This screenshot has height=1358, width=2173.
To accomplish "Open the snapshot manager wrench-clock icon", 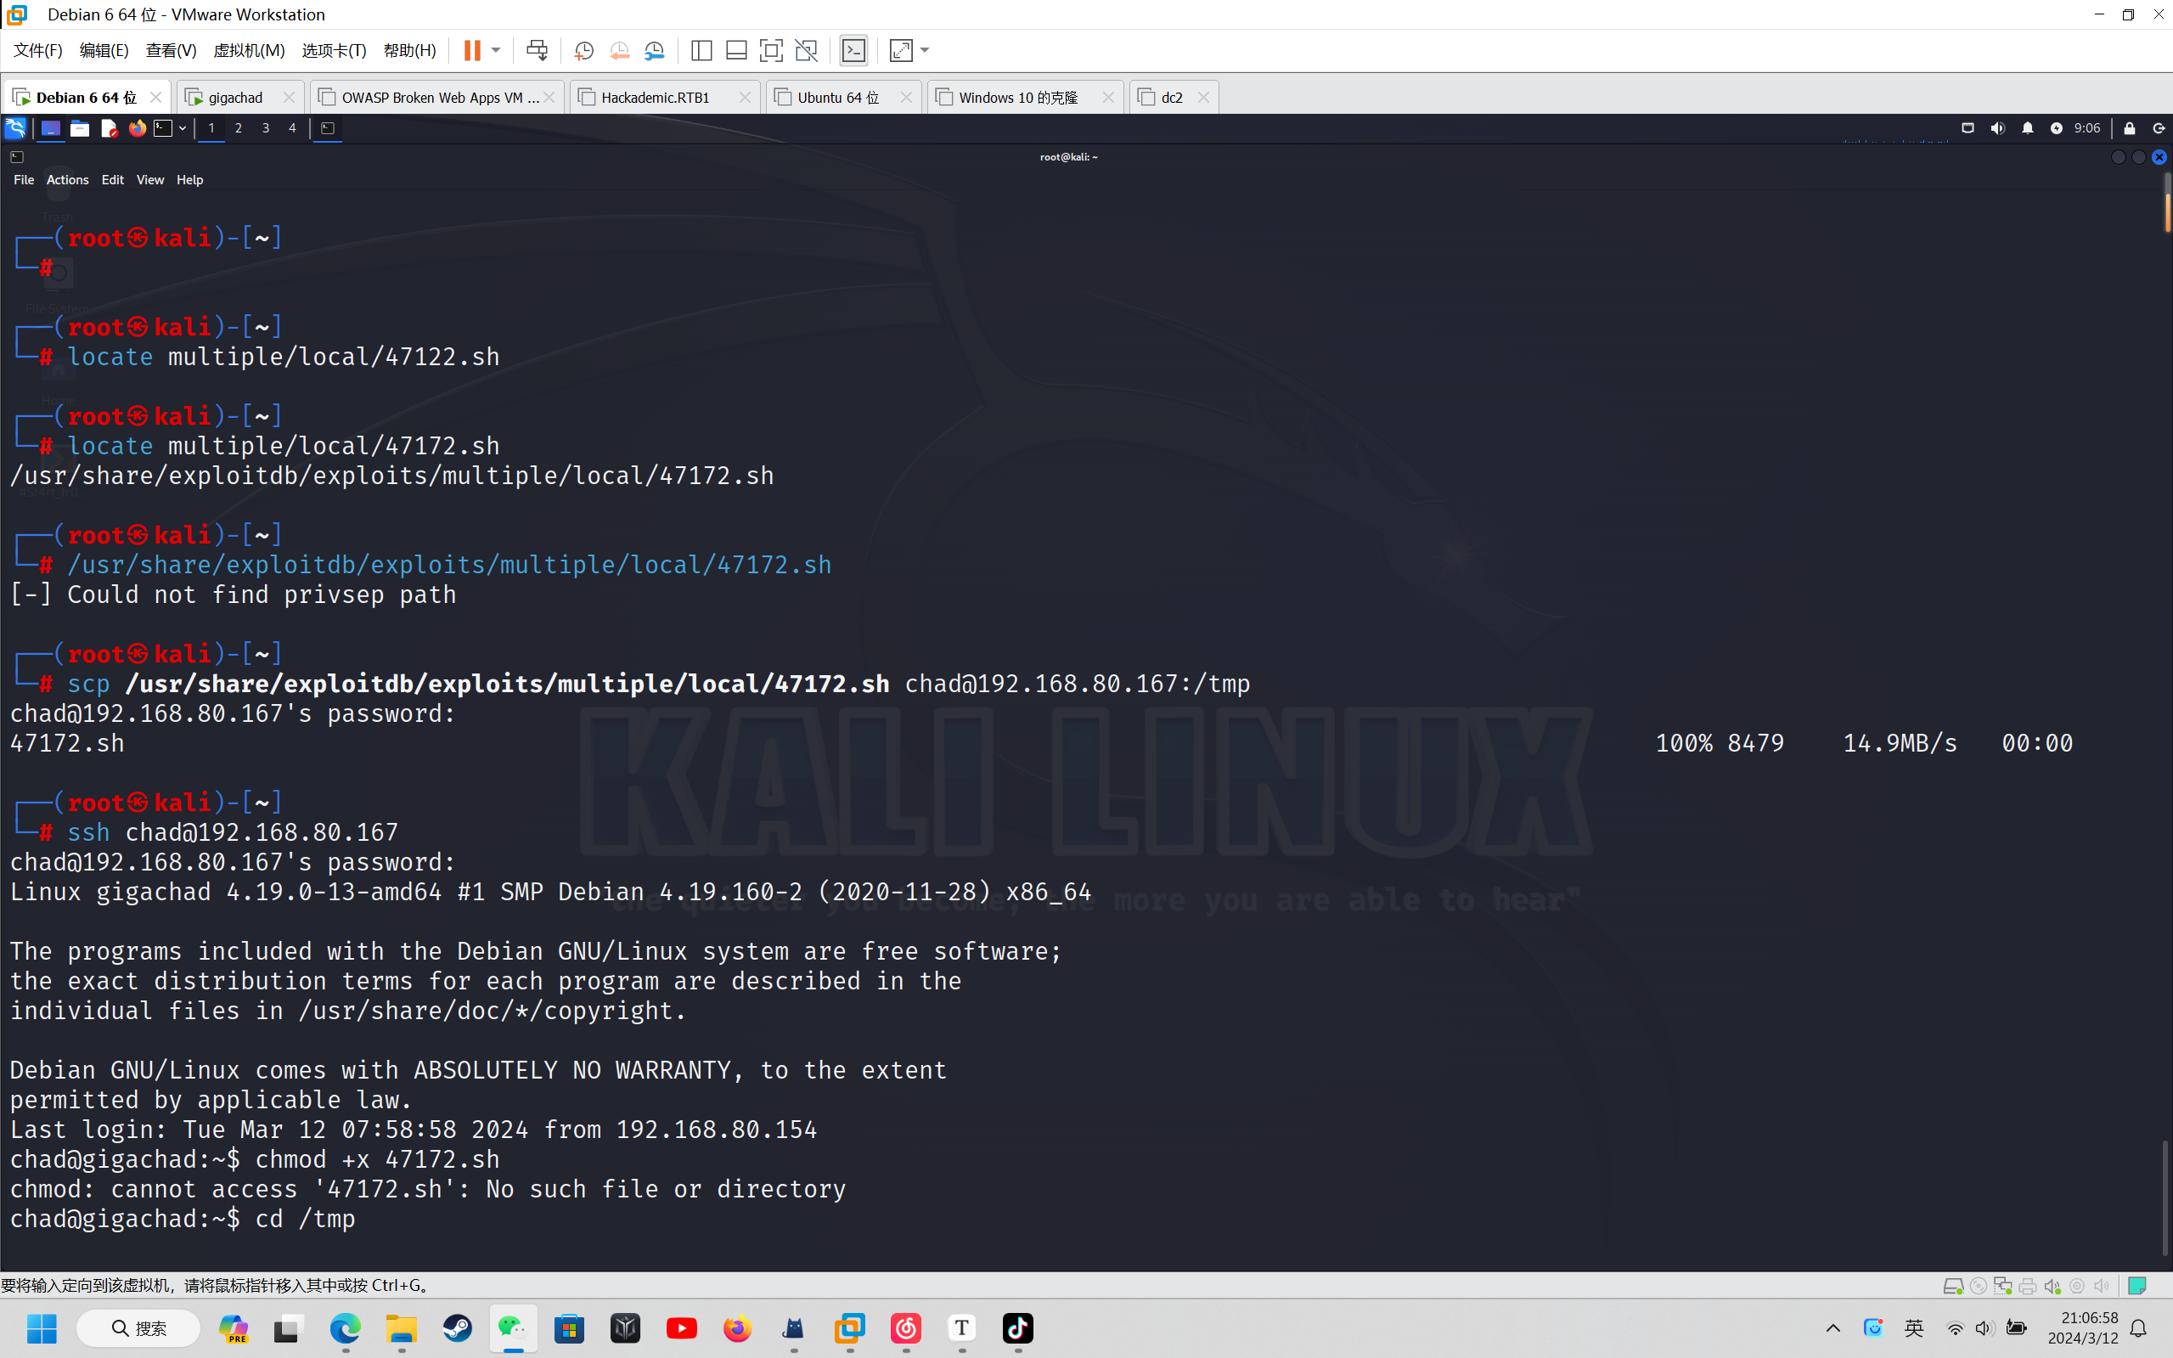I will [x=655, y=50].
